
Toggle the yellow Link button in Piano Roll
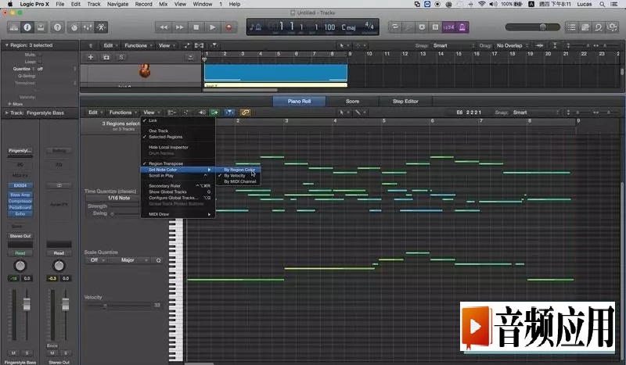(x=245, y=113)
